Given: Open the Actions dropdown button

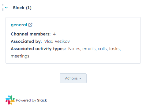Looking at the screenshot, I should coord(73,78).
